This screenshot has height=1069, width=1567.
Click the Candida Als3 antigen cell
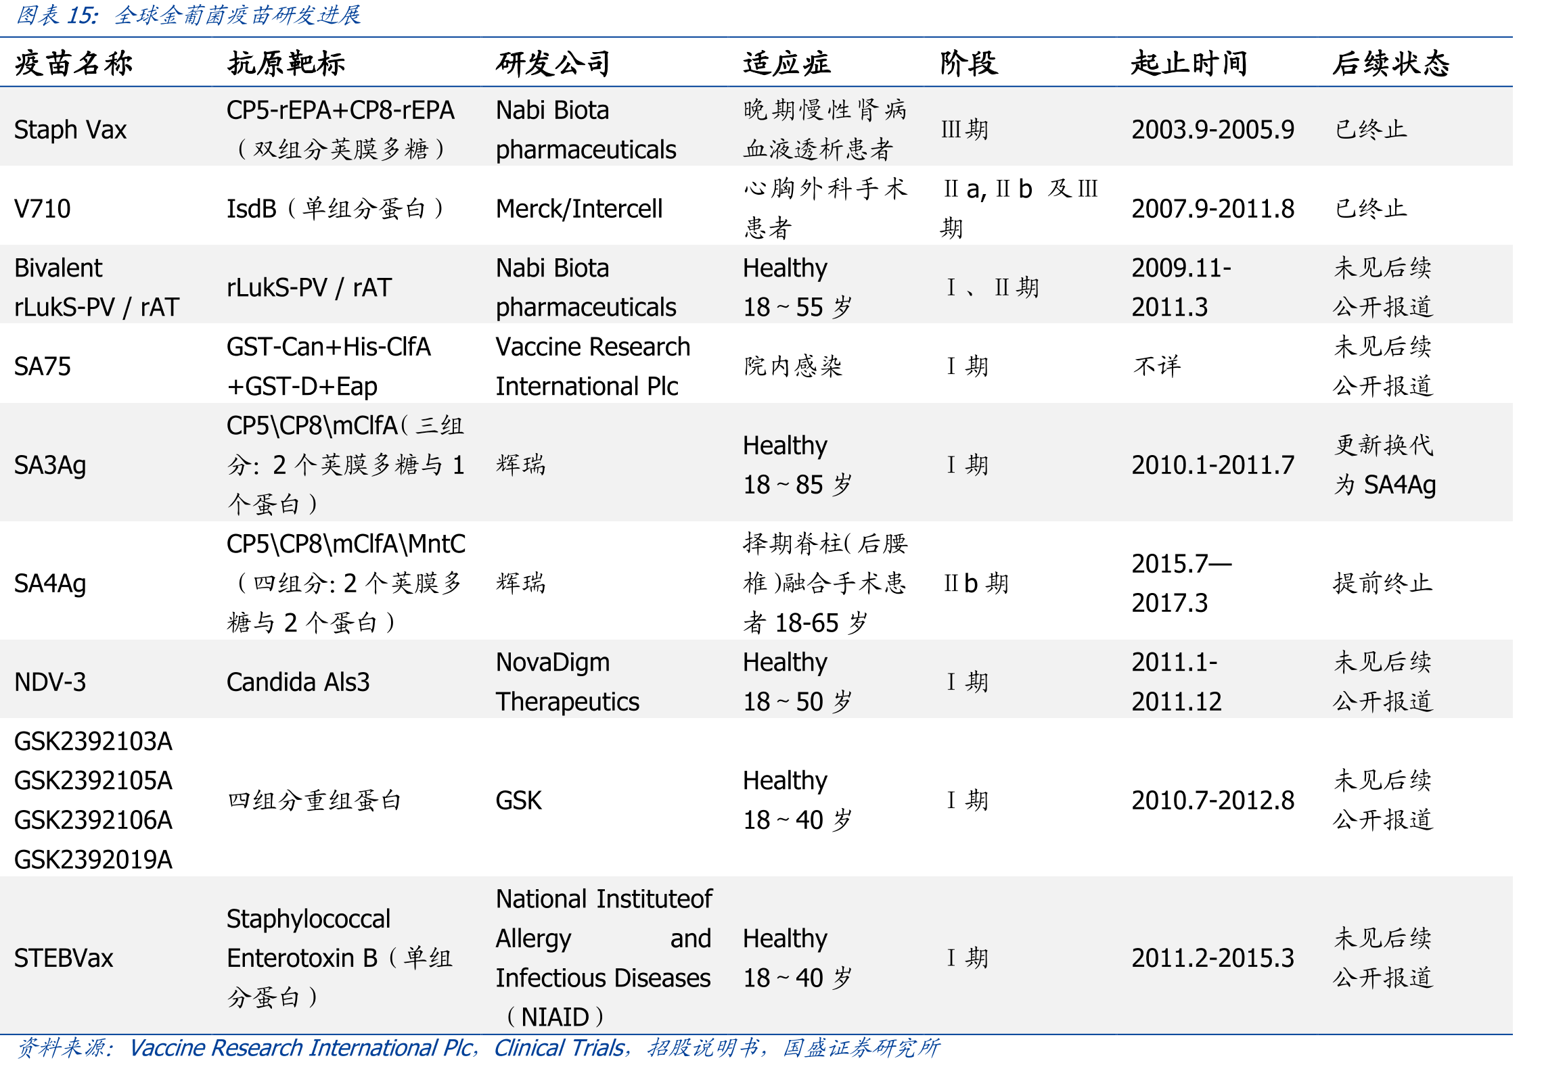tap(298, 682)
